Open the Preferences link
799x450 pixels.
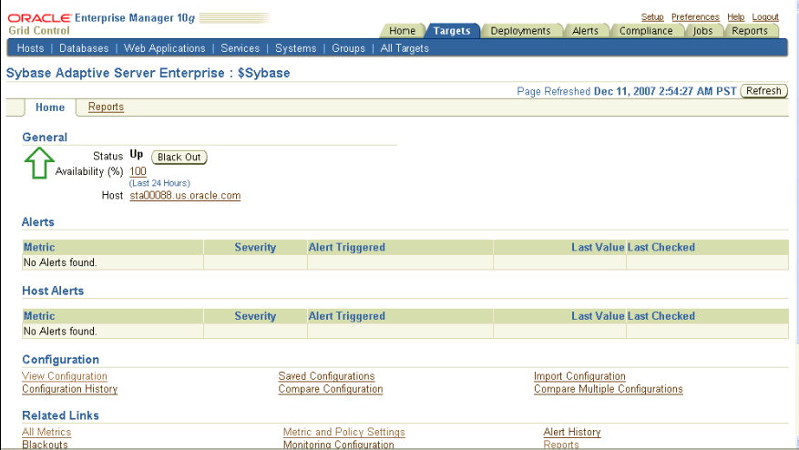[695, 16]
